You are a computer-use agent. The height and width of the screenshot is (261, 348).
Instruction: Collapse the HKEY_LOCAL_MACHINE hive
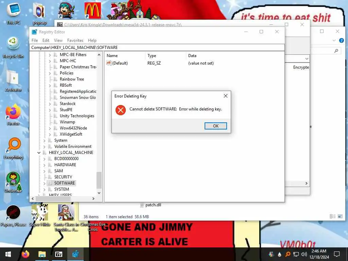(39, 153)
